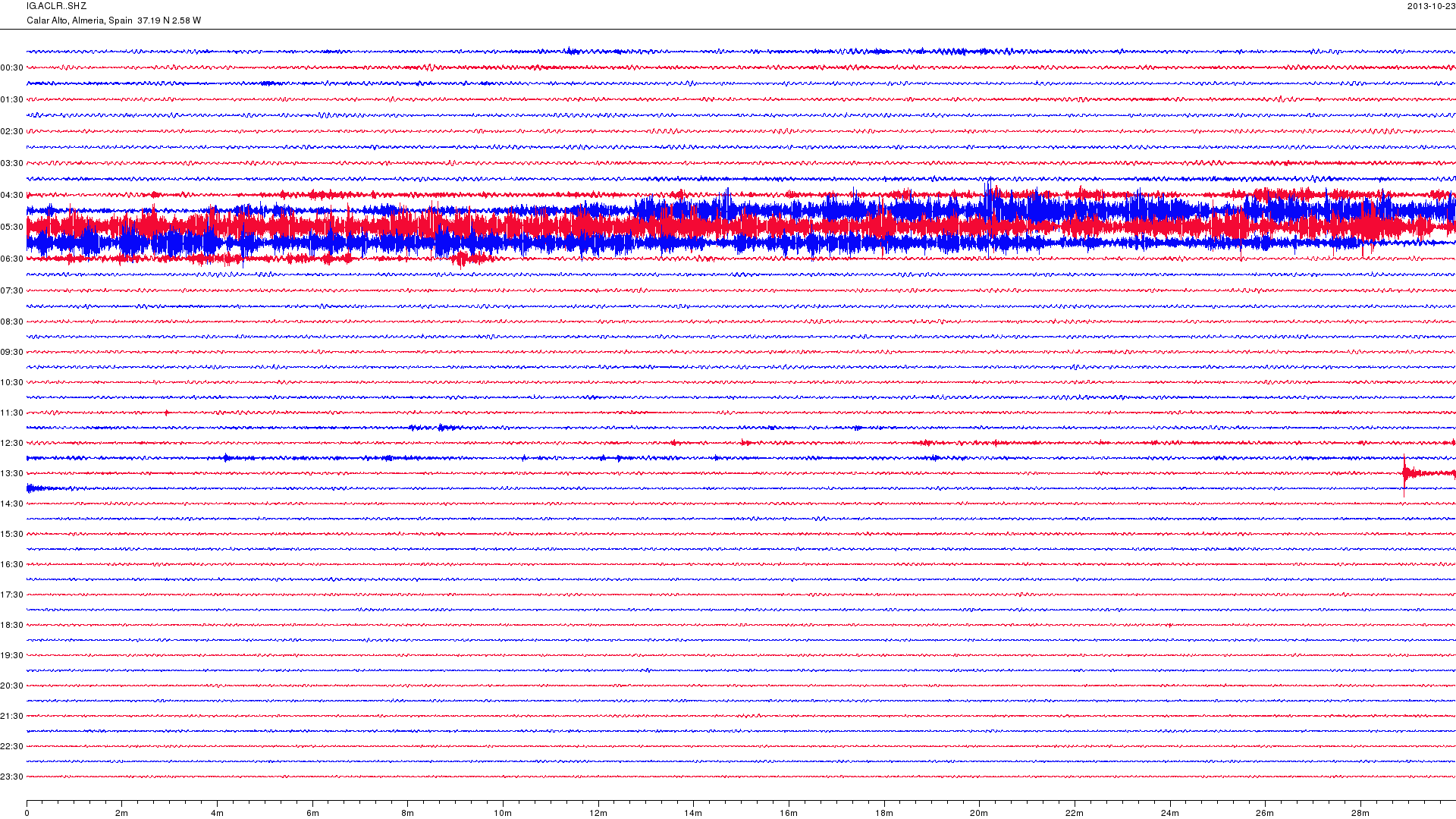Viewport: 1456px width, 819px height.
Task: Select the 17:30 time label
Action: pos(11,595)
